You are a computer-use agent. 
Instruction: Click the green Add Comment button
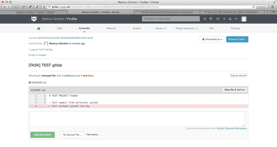pos(43,135)
